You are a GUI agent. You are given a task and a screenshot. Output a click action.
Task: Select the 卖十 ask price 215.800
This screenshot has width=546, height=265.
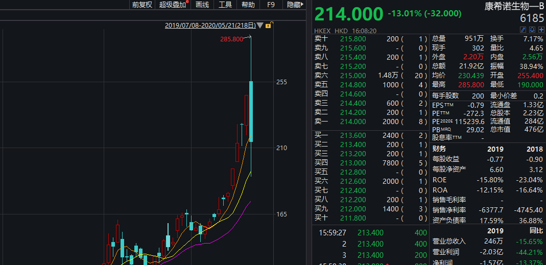(x=353, y=39)
